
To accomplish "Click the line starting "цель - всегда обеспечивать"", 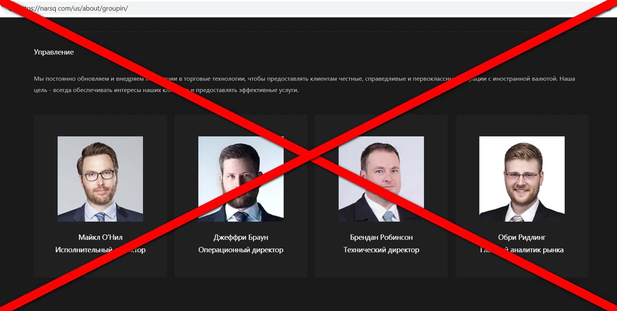I will pyautogui.click(x=166, y=90).
